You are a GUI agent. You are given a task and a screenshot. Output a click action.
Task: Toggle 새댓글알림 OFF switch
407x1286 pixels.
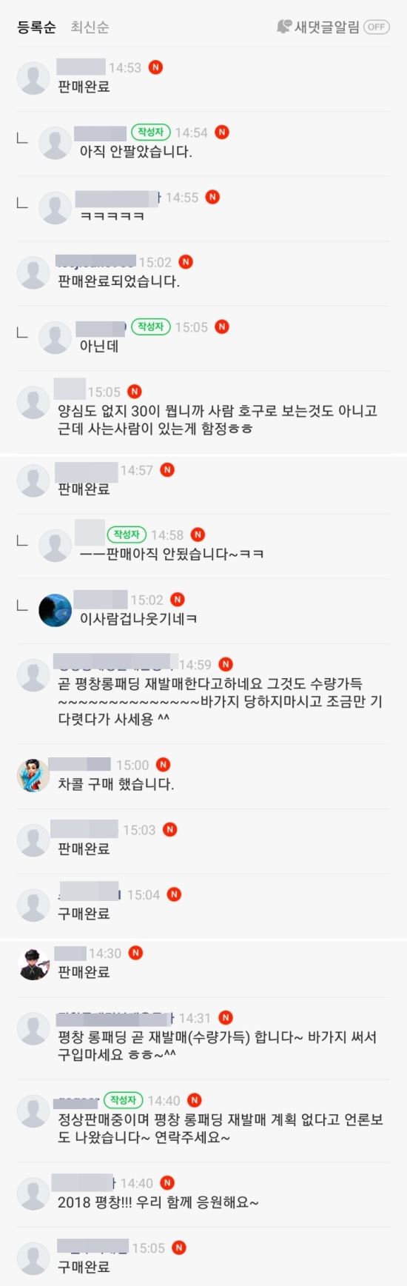click(x=376, y=27)
